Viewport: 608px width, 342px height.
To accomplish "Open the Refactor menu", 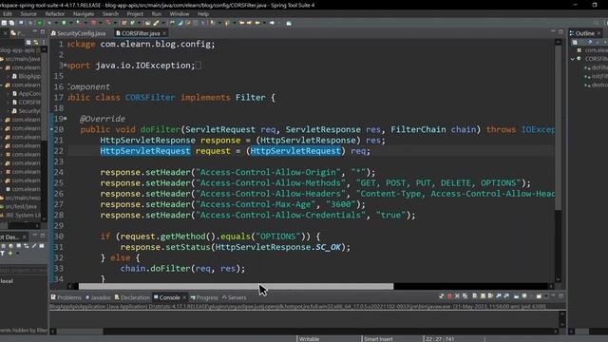I will pos(55,14).
